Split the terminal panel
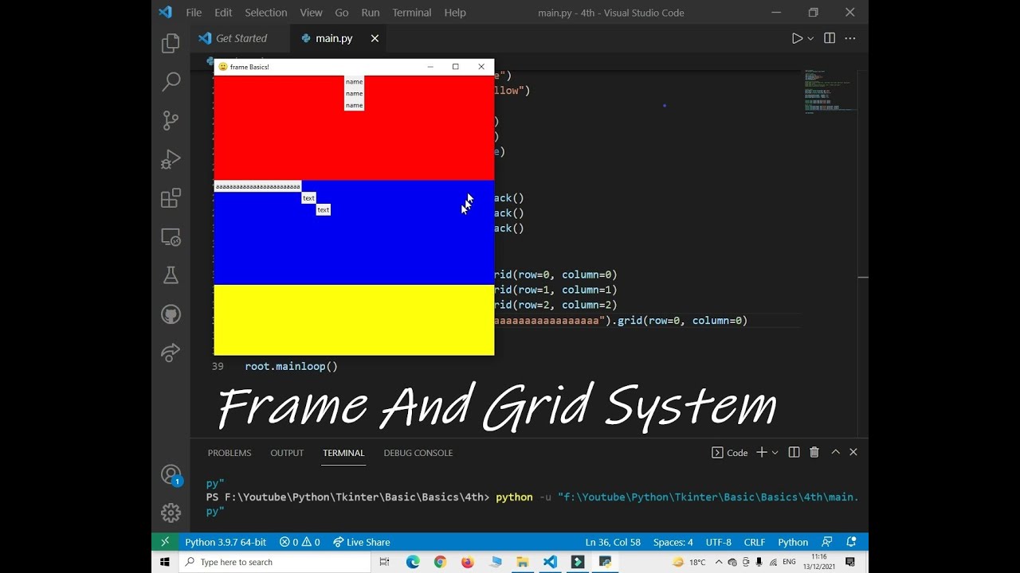 pyautogui.click(x=794, y=452)
